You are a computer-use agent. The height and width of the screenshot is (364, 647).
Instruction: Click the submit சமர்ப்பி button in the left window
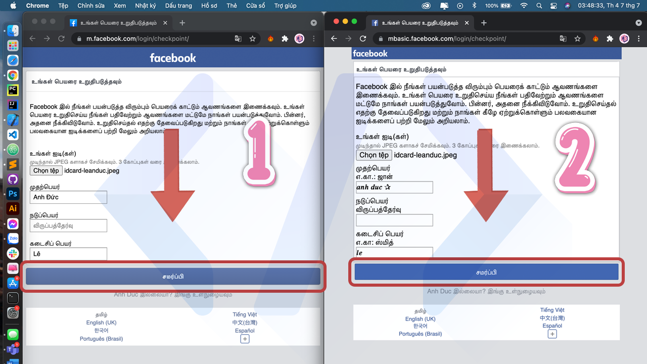tap(173, 277)
